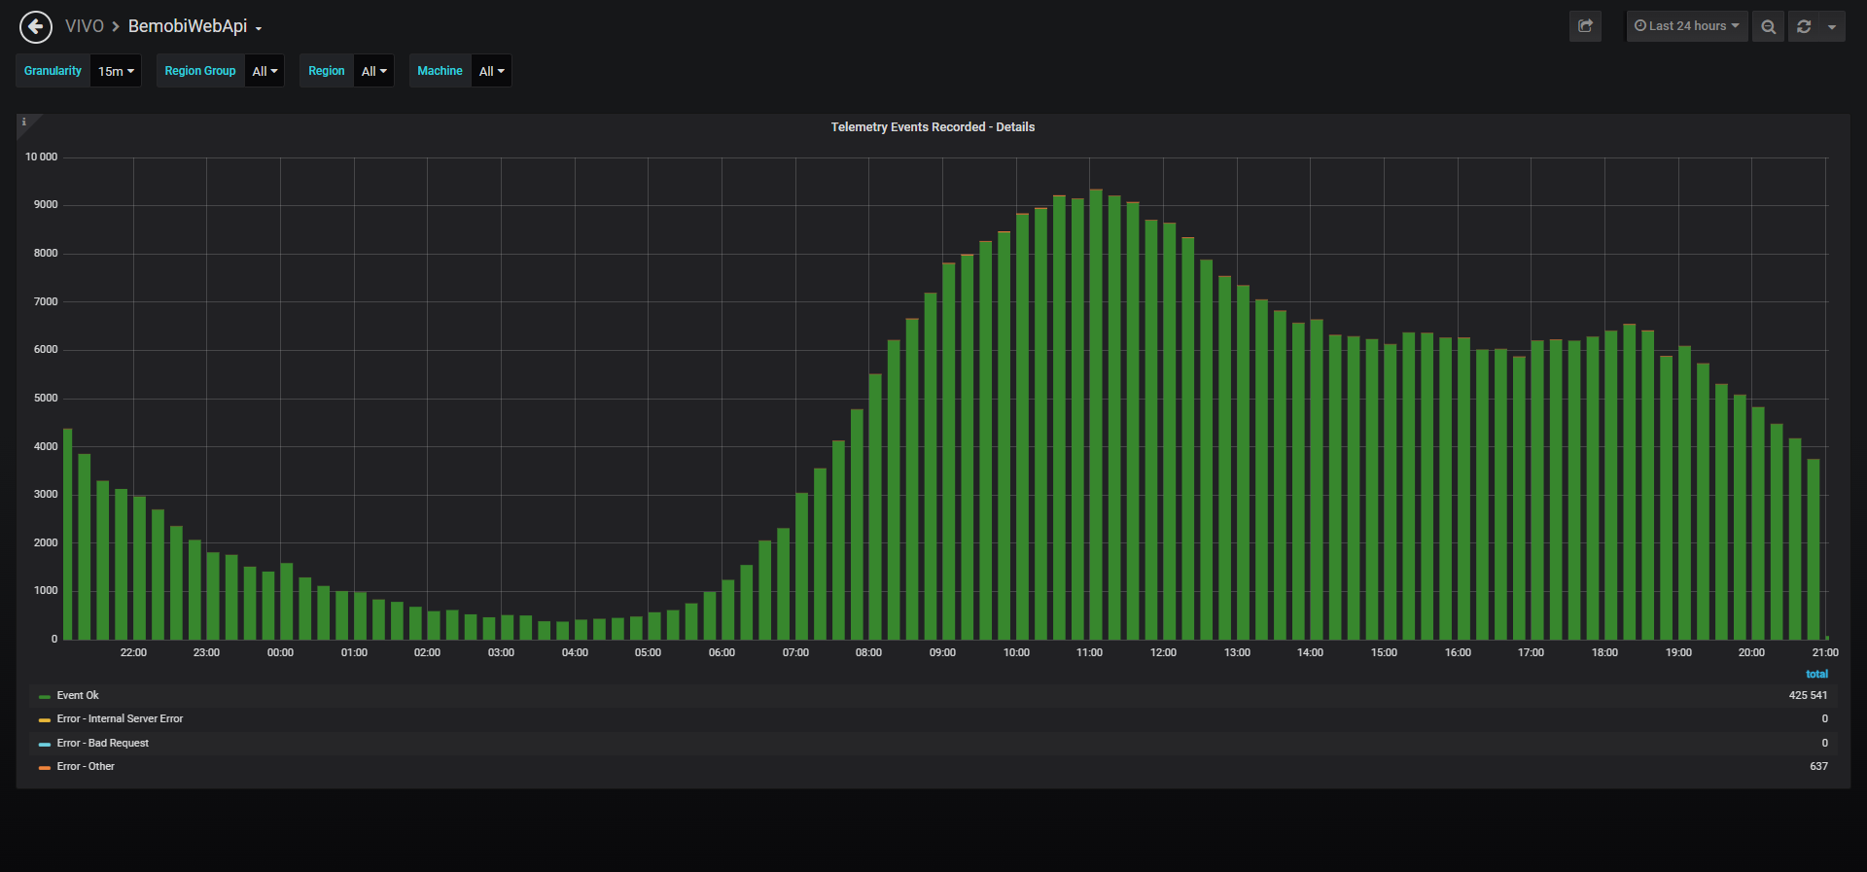This screenshot has height=872, width=1867.
Task: Open the refresh interval dropdown caret
Action: click(x=1832, y=26)
